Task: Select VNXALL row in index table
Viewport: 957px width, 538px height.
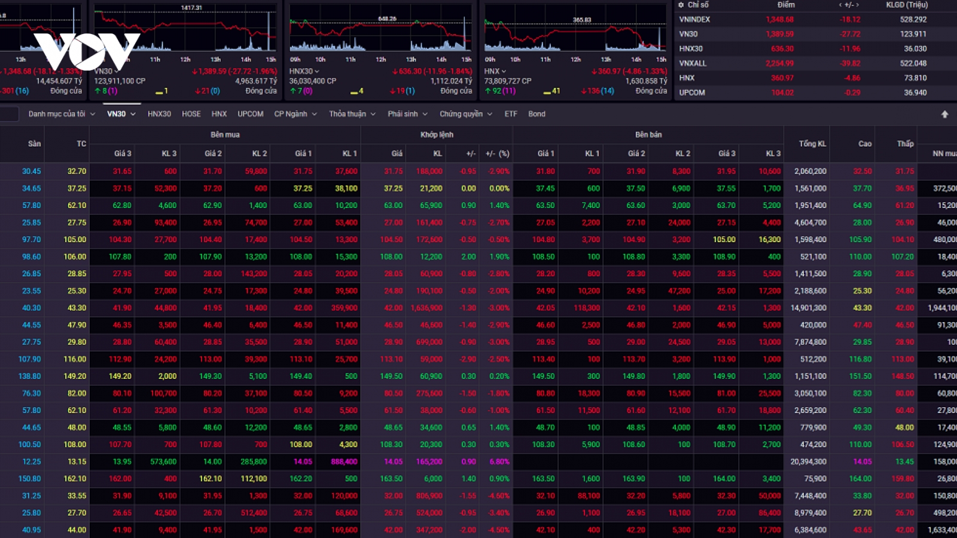Action: [x=816, y=63]
